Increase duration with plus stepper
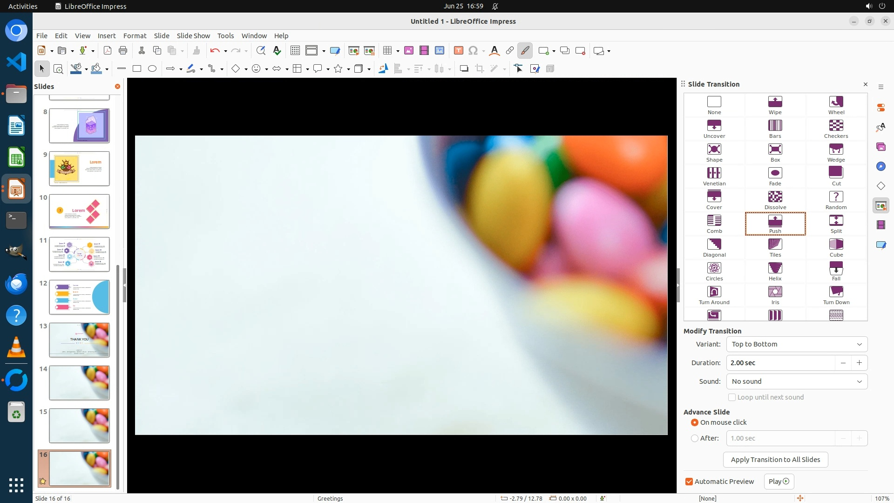 tap(859, 363)
